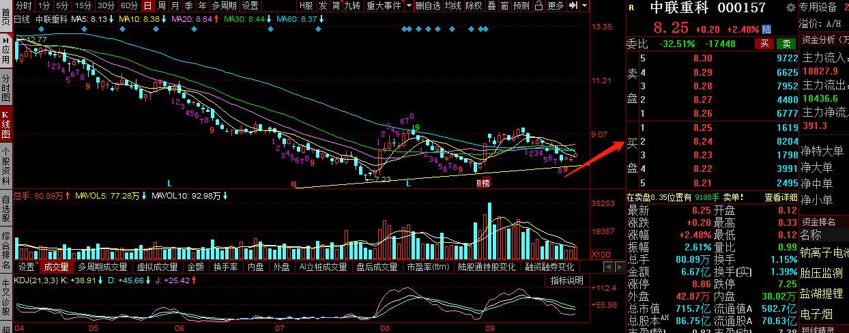Image resolution: width=849 pixels, height=333 pixels.
Task: Click the 陆 connect badge next to price
Action: pyautogui.click(x=767, y=29)
